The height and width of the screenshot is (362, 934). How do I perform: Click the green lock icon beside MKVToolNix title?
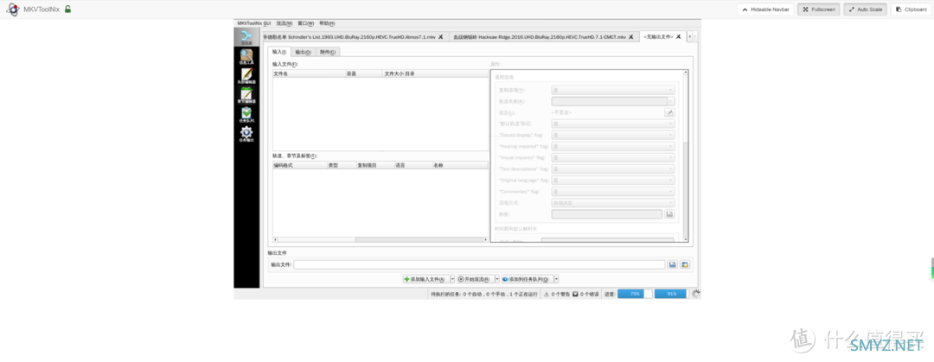[x=68, y=9]
